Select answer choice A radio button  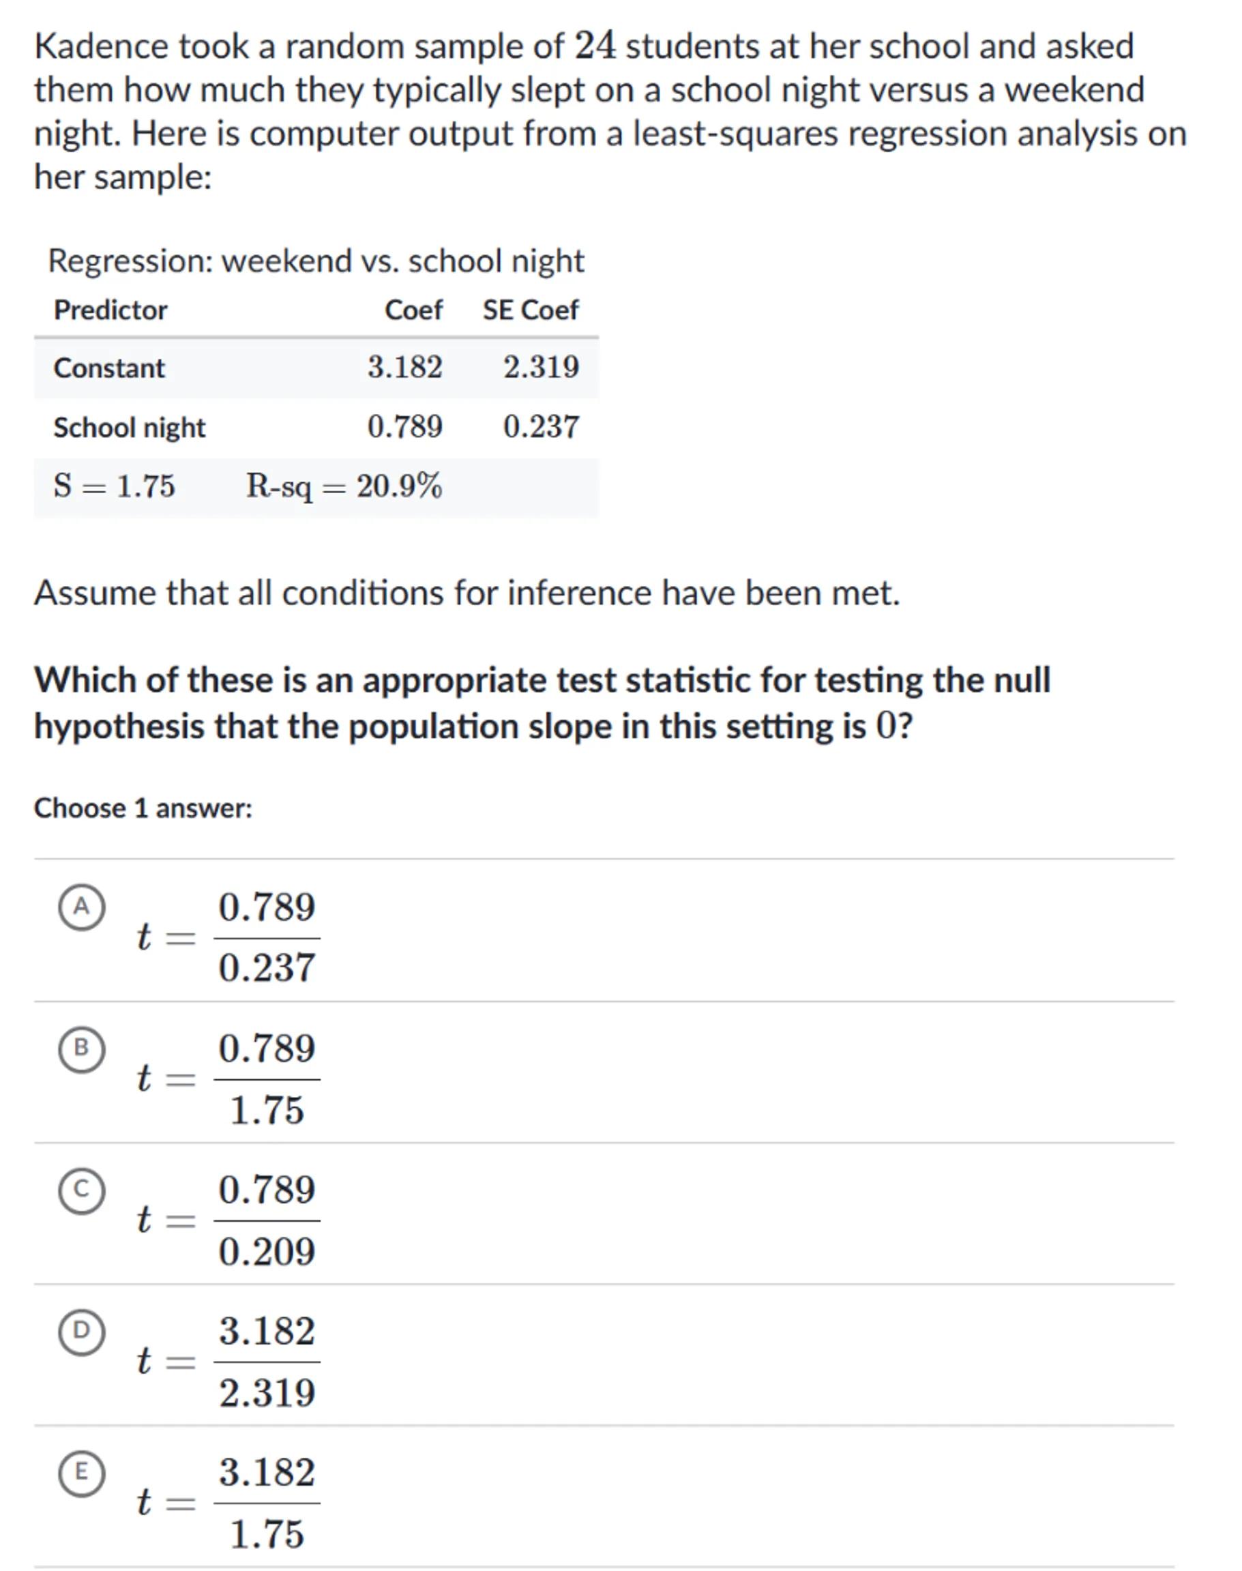click(x=81, y=908)
